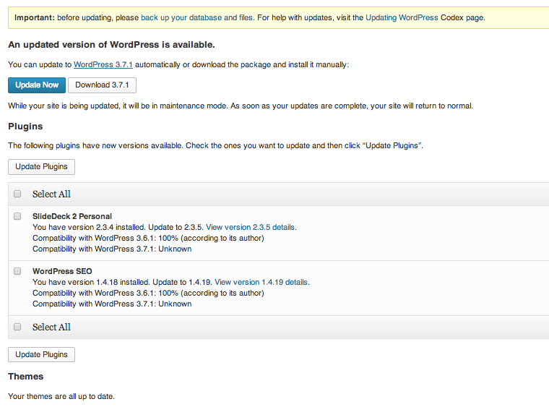Viewport: 549px width, 420px height.
Task: Check the top Select All checkbox
Action: click(x=17, y=194)
